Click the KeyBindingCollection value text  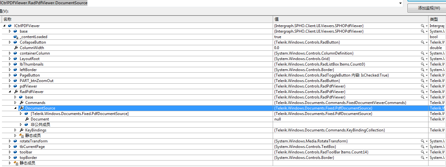(x=329, y=130)
